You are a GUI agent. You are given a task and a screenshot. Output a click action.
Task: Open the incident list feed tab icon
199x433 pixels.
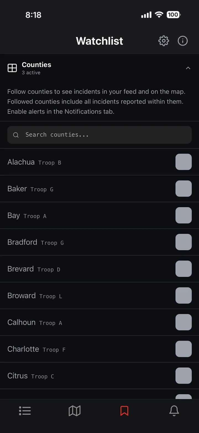(25, 411)
